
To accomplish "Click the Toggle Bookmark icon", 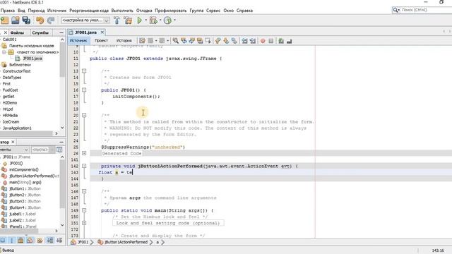I will 234,41.
